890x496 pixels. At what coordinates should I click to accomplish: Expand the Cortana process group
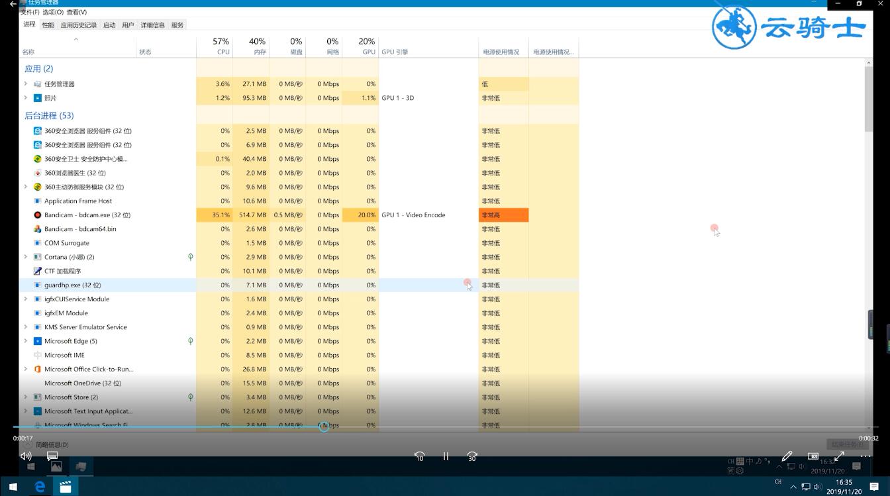26,257
